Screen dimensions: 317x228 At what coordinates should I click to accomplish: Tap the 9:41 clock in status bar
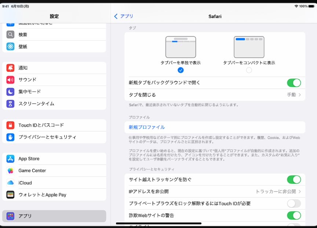coord(6,6)
